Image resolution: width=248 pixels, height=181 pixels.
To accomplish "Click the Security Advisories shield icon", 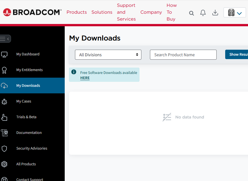I will point(4,149).
